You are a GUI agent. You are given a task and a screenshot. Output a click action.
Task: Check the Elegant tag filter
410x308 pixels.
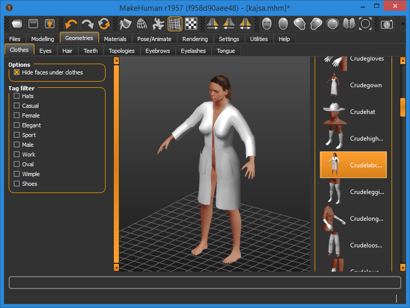[17, 125]
